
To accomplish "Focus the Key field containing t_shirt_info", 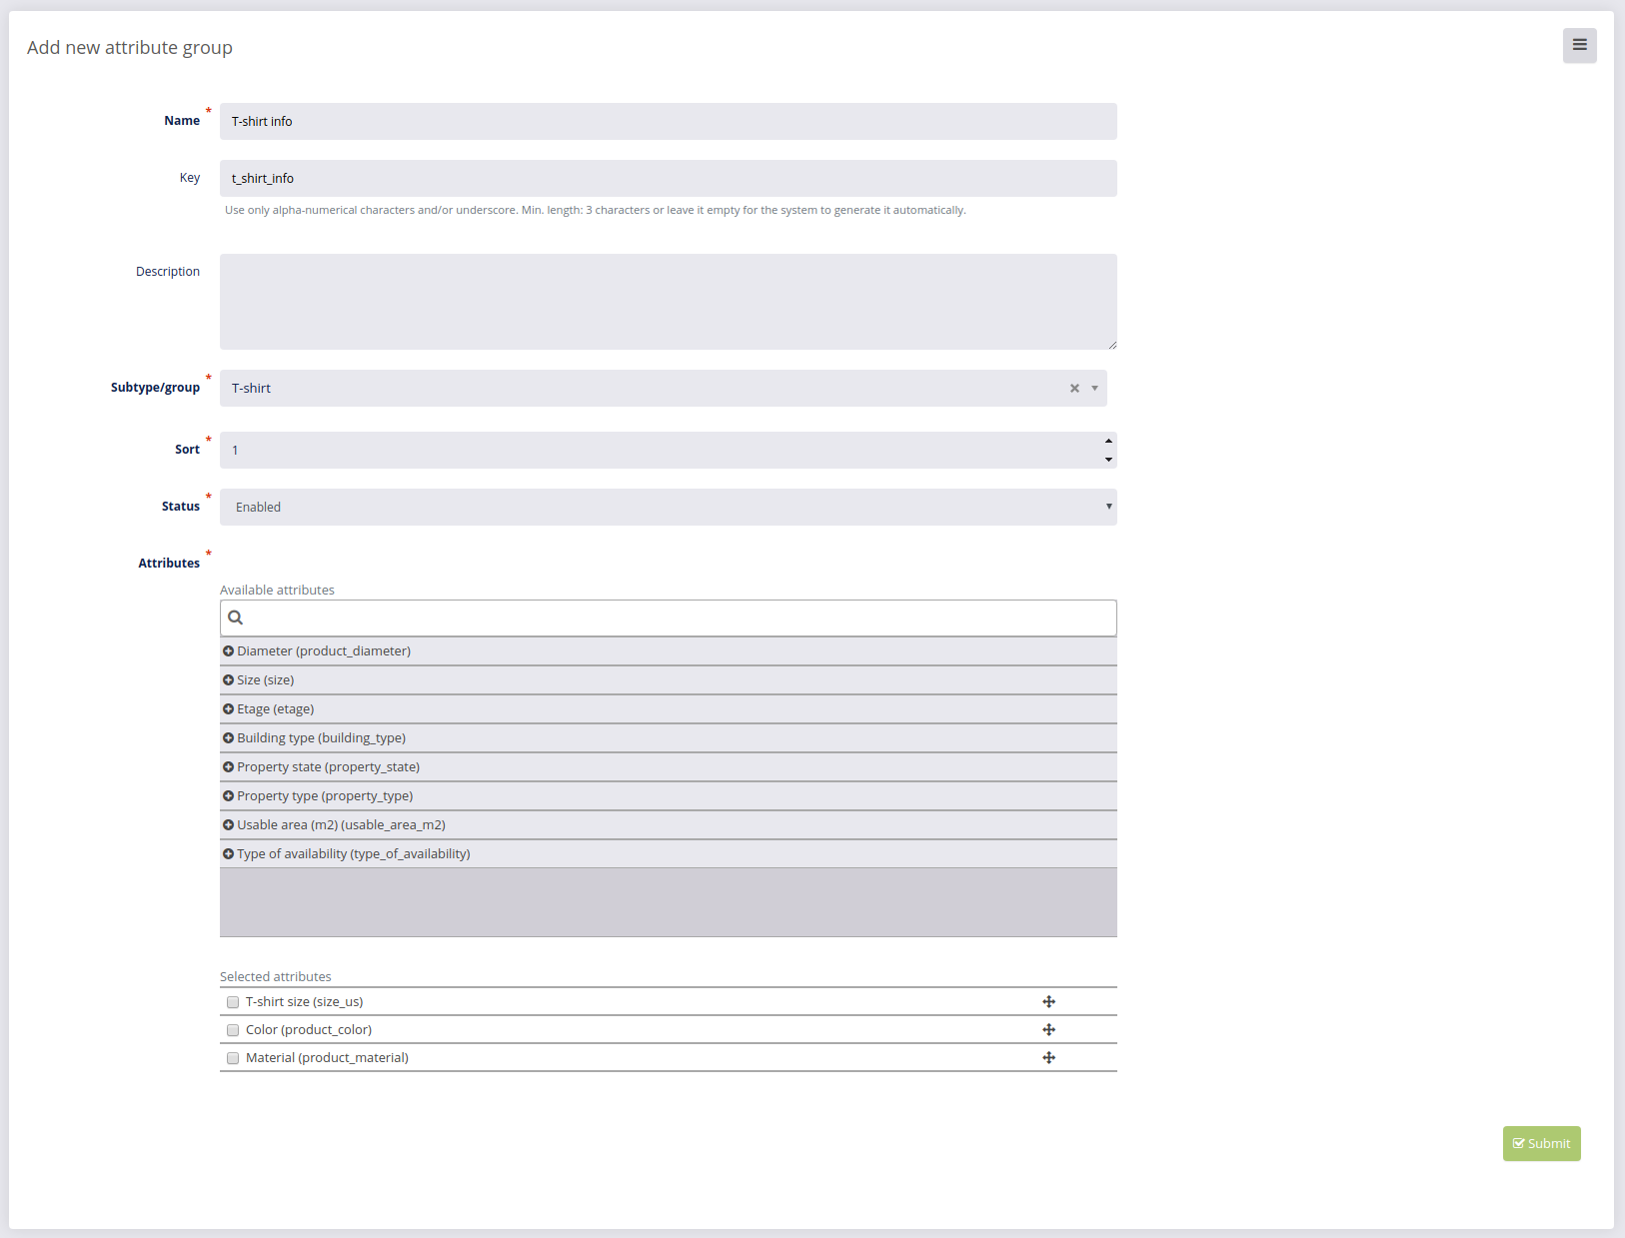I will [668, 178].
